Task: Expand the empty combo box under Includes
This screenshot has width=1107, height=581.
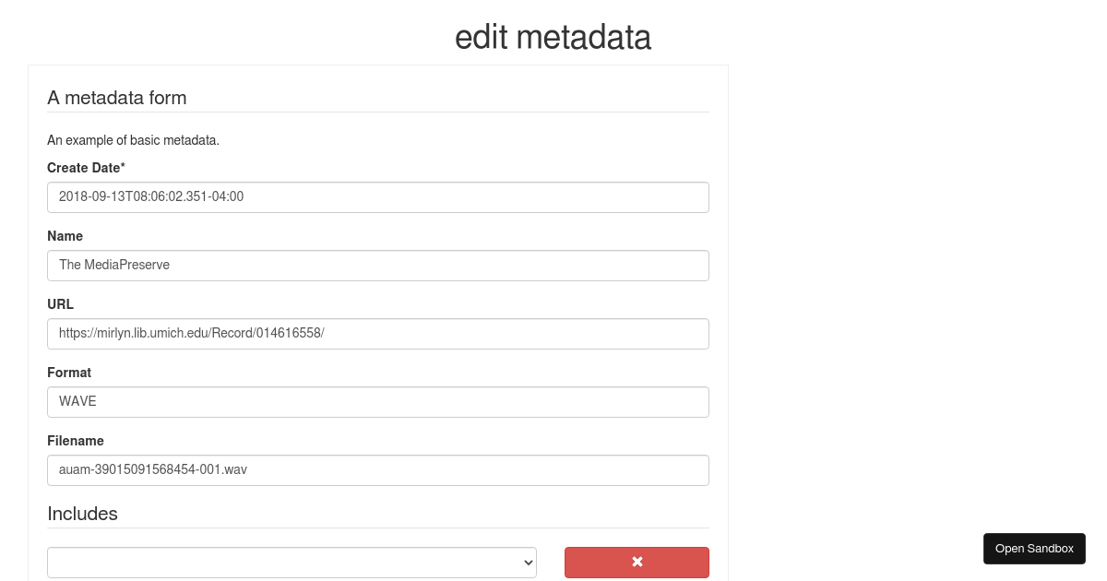Action: pos(292,562)
